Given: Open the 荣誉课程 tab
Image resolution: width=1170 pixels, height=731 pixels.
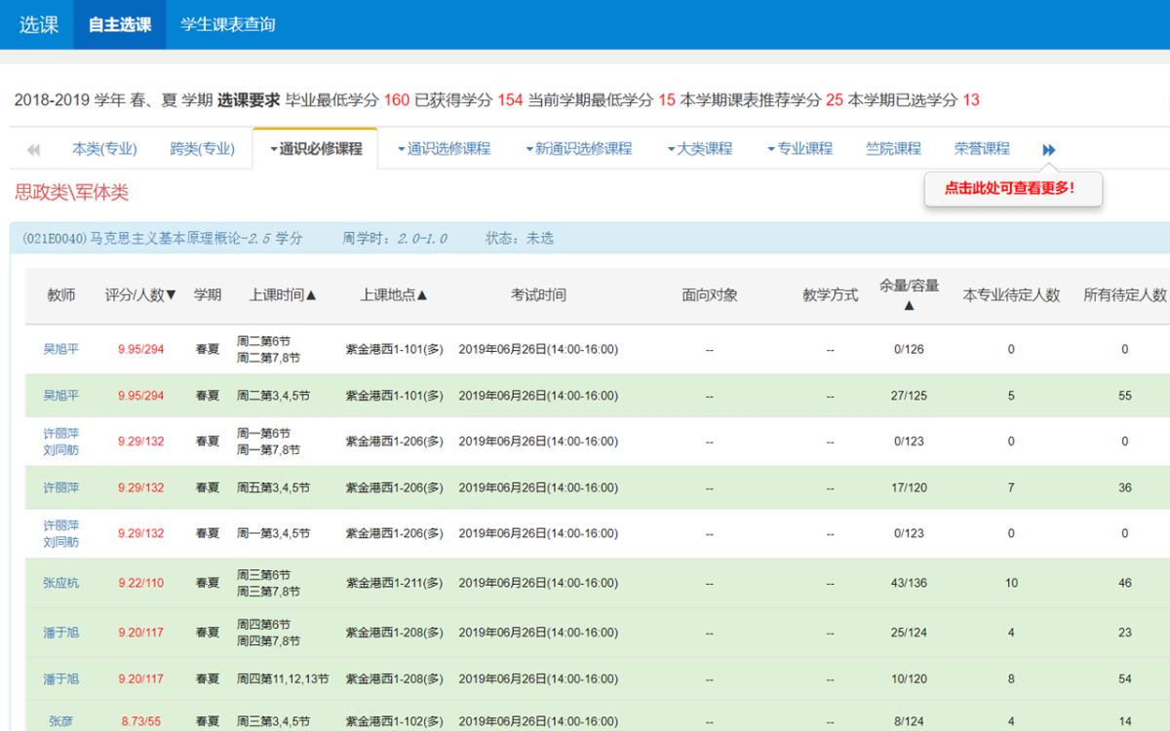Looking at the screenshot, I should [982, 149].
